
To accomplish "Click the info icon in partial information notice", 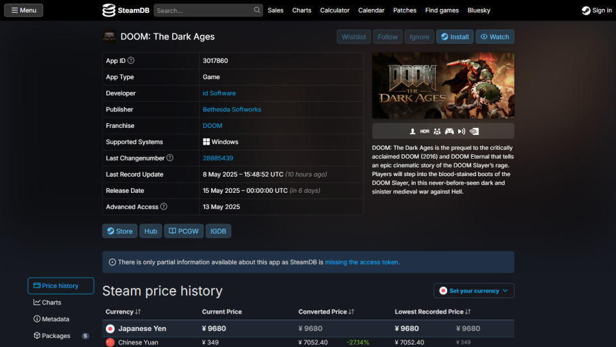I will 112,262.
